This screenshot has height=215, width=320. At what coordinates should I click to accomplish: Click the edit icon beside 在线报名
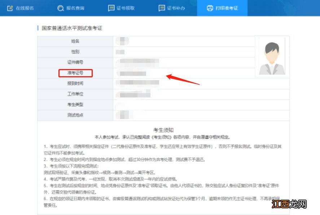tap(10, 8)
